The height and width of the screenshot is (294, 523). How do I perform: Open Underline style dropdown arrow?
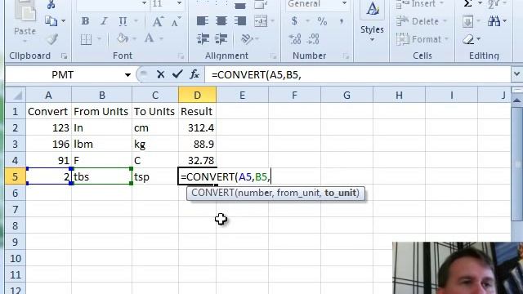[x=136, y=21]
